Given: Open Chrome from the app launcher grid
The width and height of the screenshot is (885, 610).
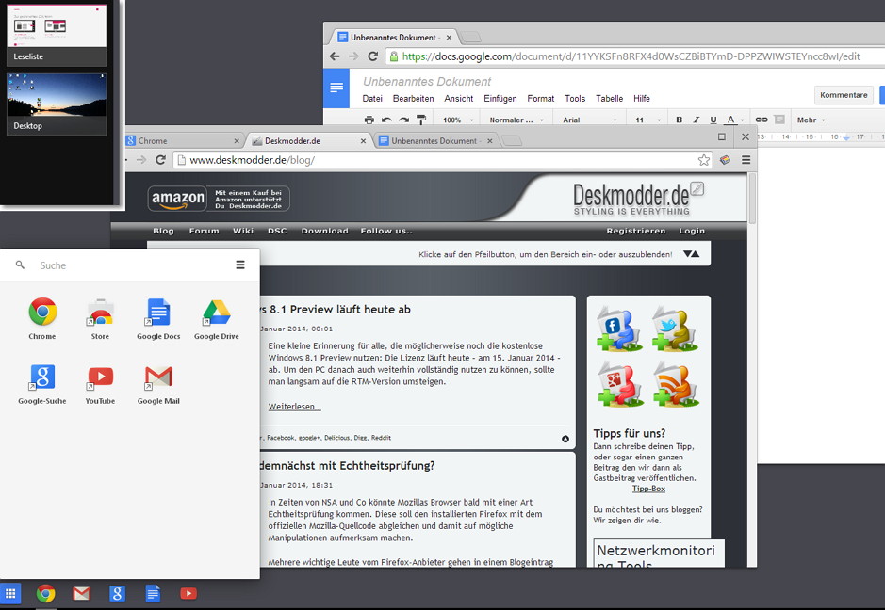Looking at the screenshot, I should 42,318.
